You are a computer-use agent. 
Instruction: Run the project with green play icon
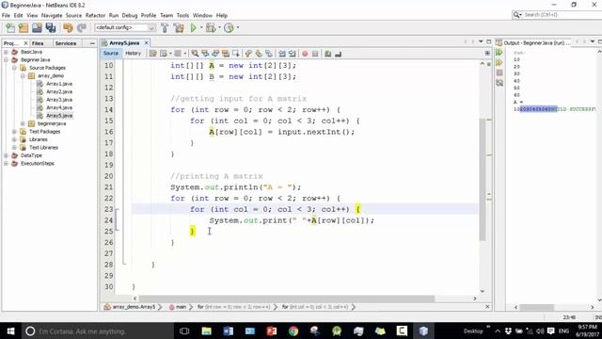(194, 27)
